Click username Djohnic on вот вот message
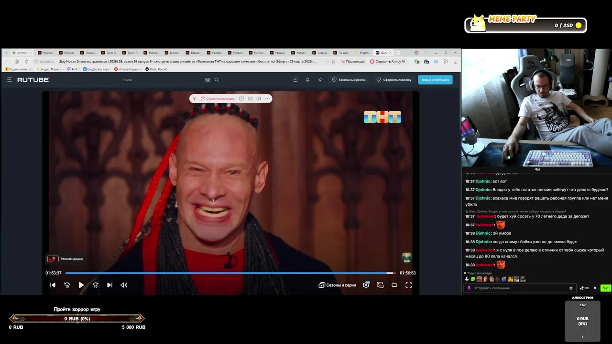This screenshot has width=612, height=344. [x=483, y=181]
